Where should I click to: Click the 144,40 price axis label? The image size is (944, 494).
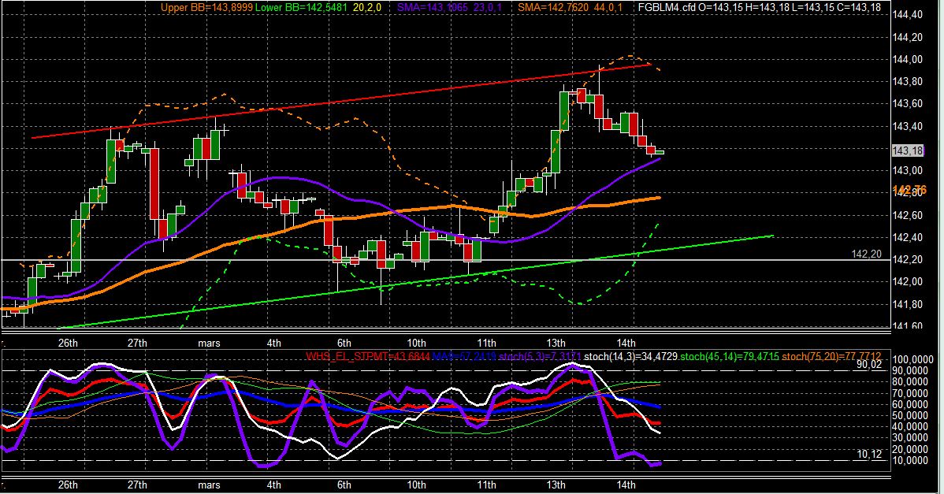coord(907,15)
